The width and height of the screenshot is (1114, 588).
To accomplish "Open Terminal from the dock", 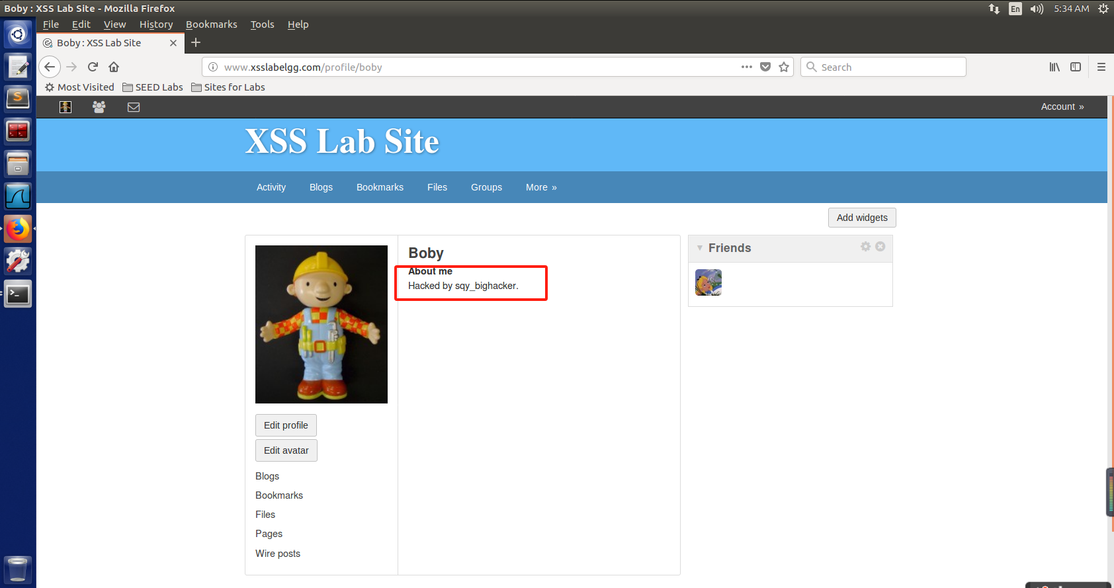I will coord(18,294).
